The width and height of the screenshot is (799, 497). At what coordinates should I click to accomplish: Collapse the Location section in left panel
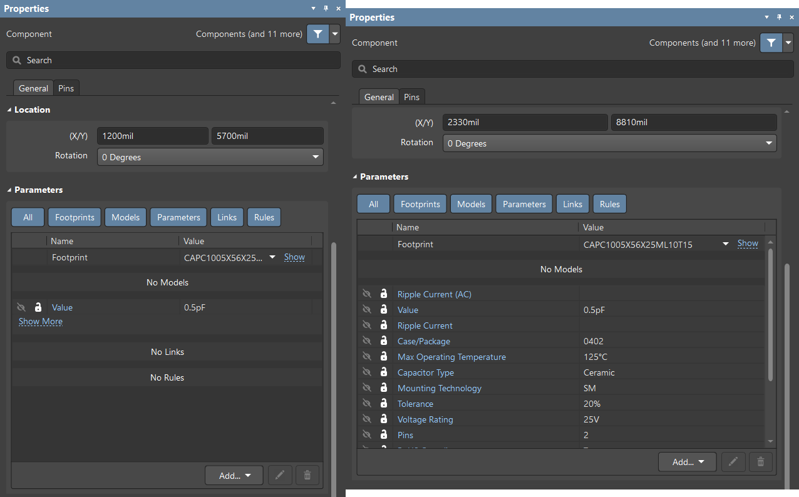(9, 110)
